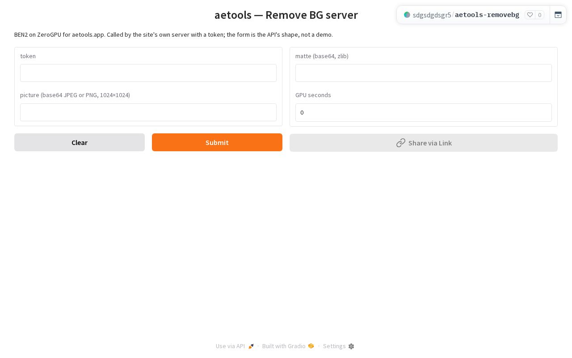Open the sdgsdgdsgr5 user profile link
Image resolution: width=572 pixels, height=358 pixels.
click(432, 15)
